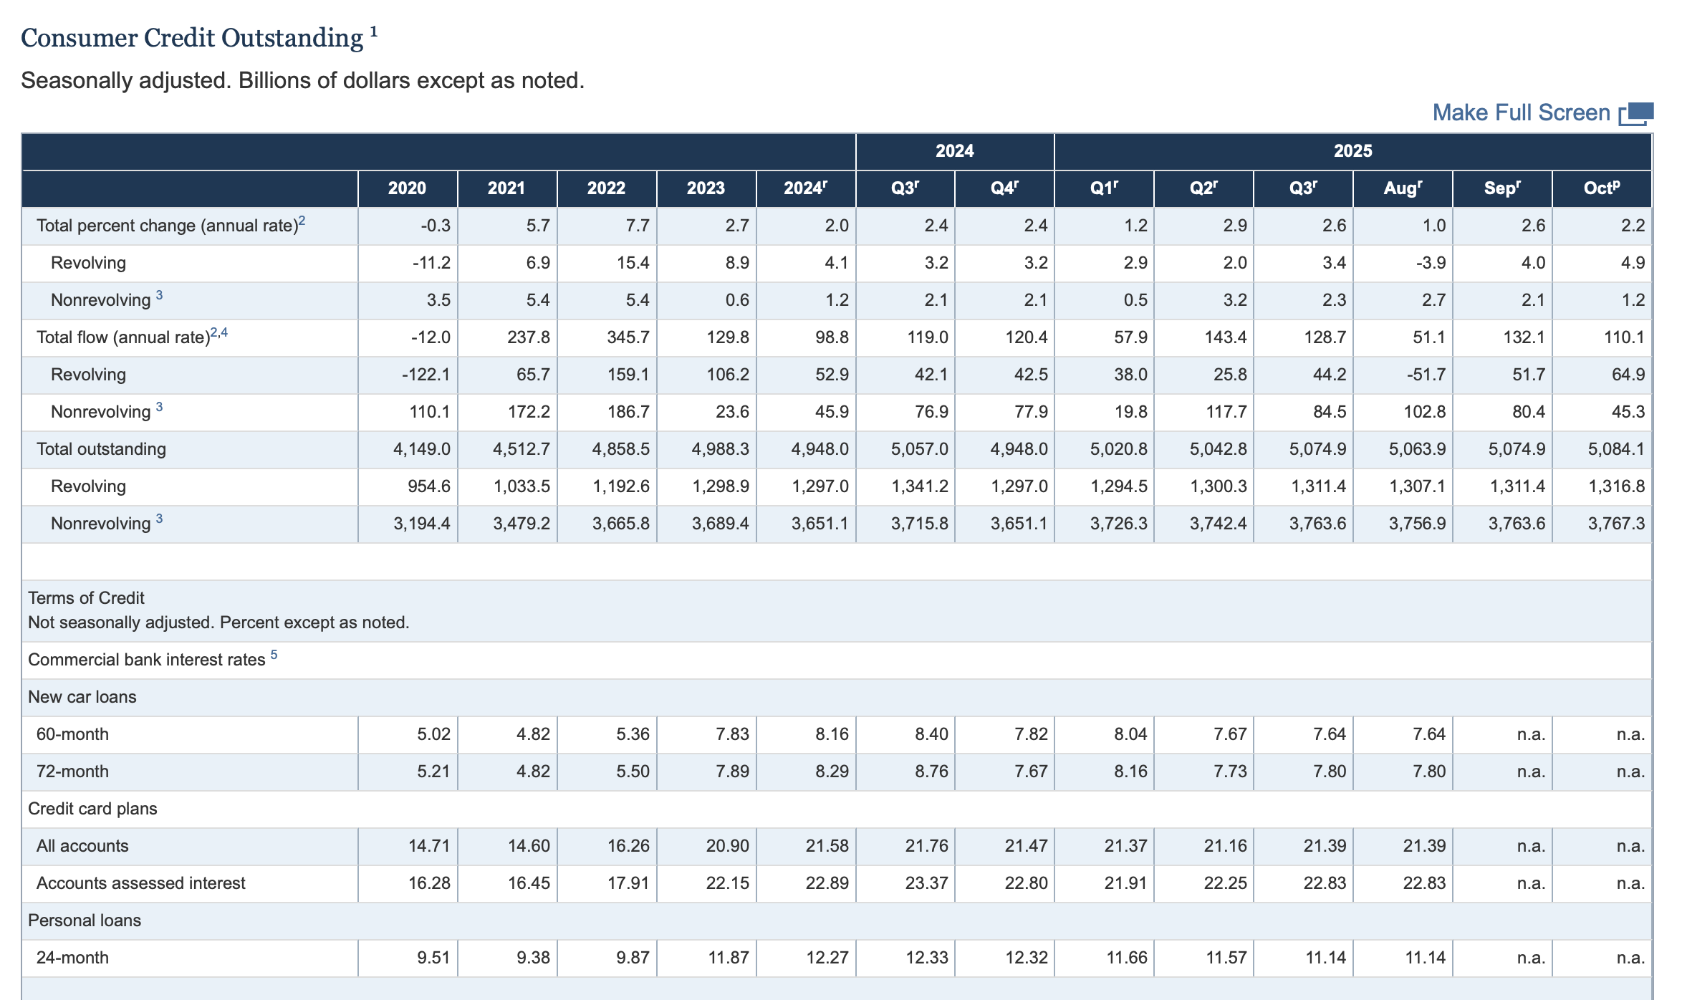
Task: Select the Accounts assessed interest row label
Action: pyautogui.click(x=140, y=883)
